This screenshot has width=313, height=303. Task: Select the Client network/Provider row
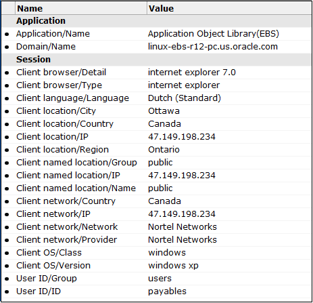[x=156, y=240]
